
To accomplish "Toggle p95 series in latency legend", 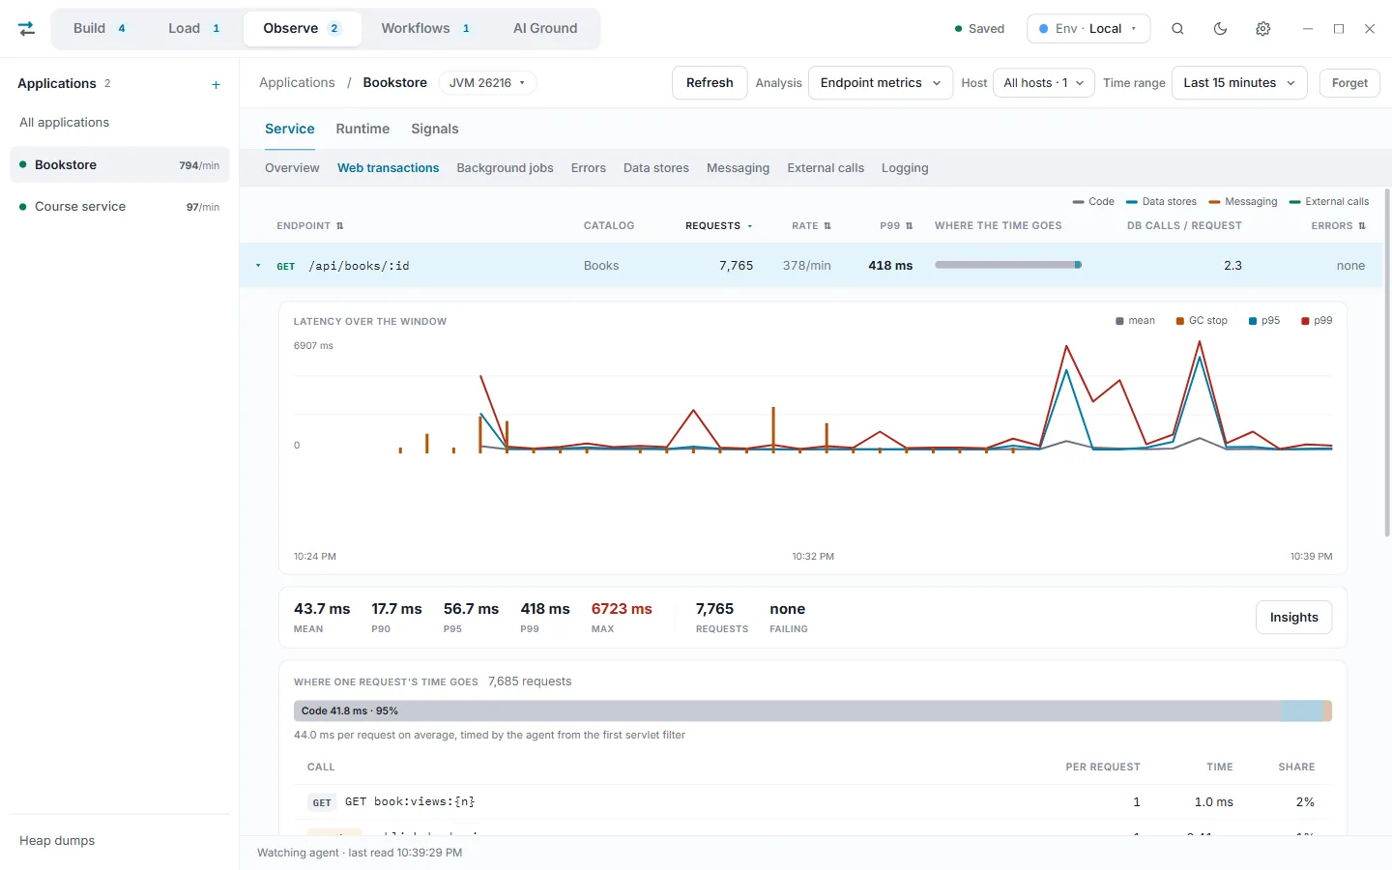I will coord(1264,321).
